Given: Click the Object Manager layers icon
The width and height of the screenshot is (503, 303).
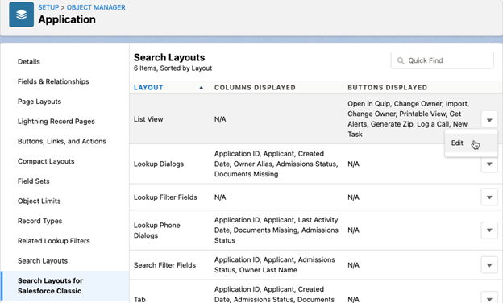Looking at the screenshot, I should pos(21,15).
